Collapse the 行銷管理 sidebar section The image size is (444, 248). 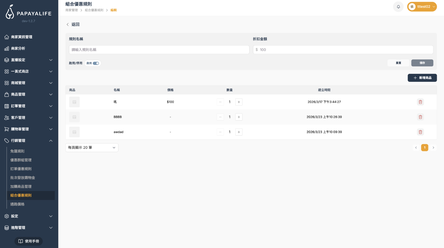pyautogui.click(x=29, y=141)
